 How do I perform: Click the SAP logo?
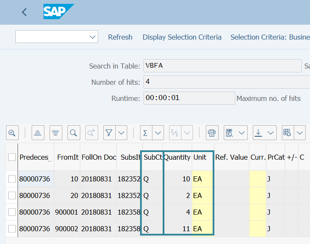pyautogui.click(x=58, y=11)
